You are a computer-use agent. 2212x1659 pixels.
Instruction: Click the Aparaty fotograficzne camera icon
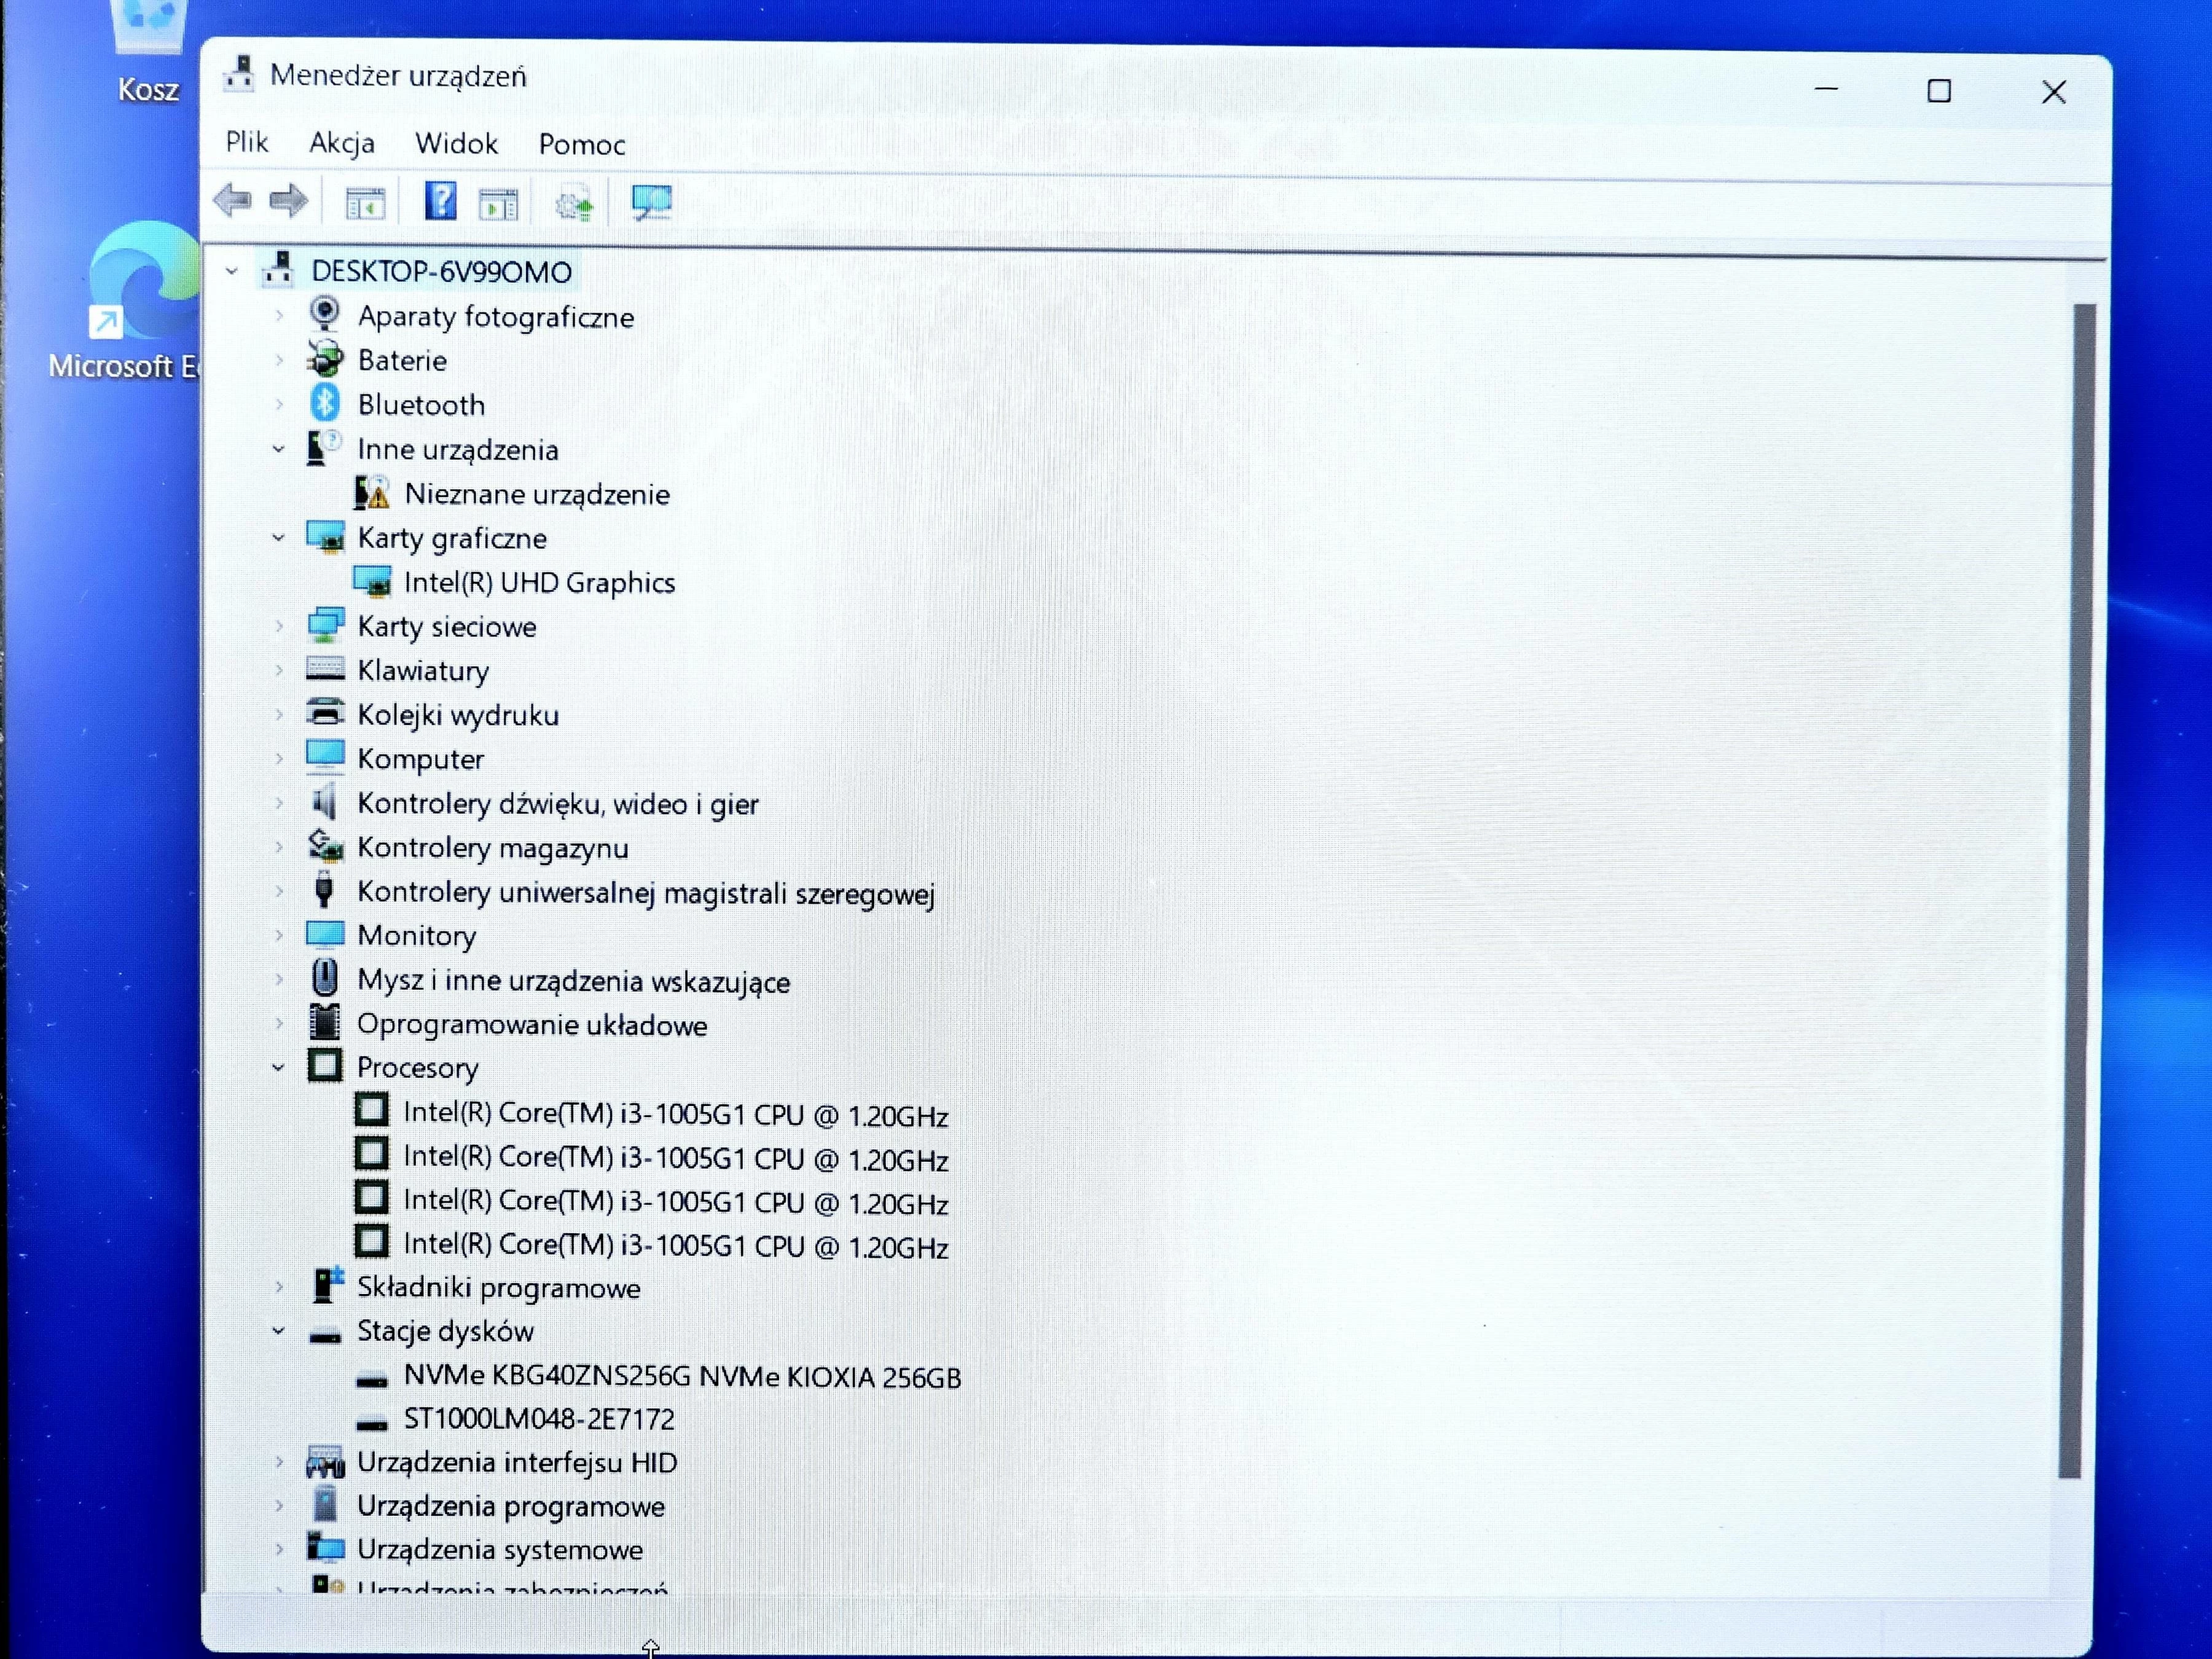(324, 315)
